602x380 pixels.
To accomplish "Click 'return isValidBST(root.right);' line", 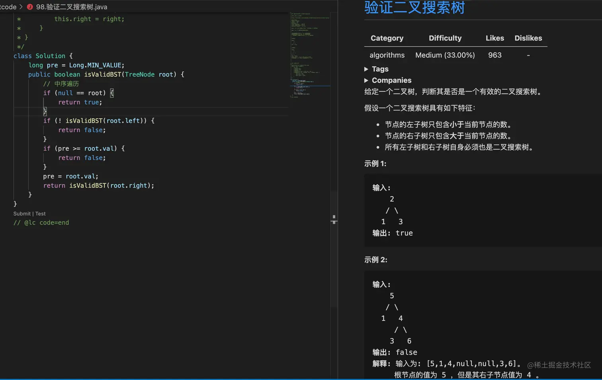I will point(99,185).
